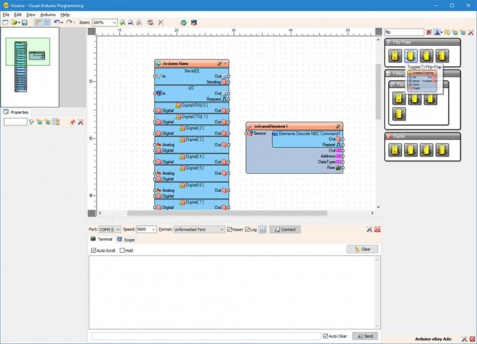Click the Save project icon in toolbar
The height and width of the screenshot is (344, 477).
[x=24, y=22]
